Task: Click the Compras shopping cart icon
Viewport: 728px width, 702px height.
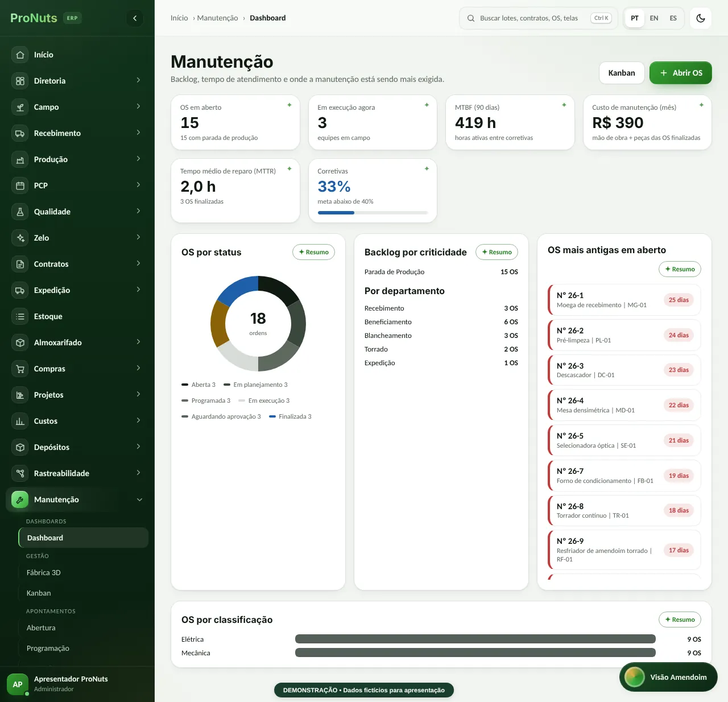Action: [20, 369]
